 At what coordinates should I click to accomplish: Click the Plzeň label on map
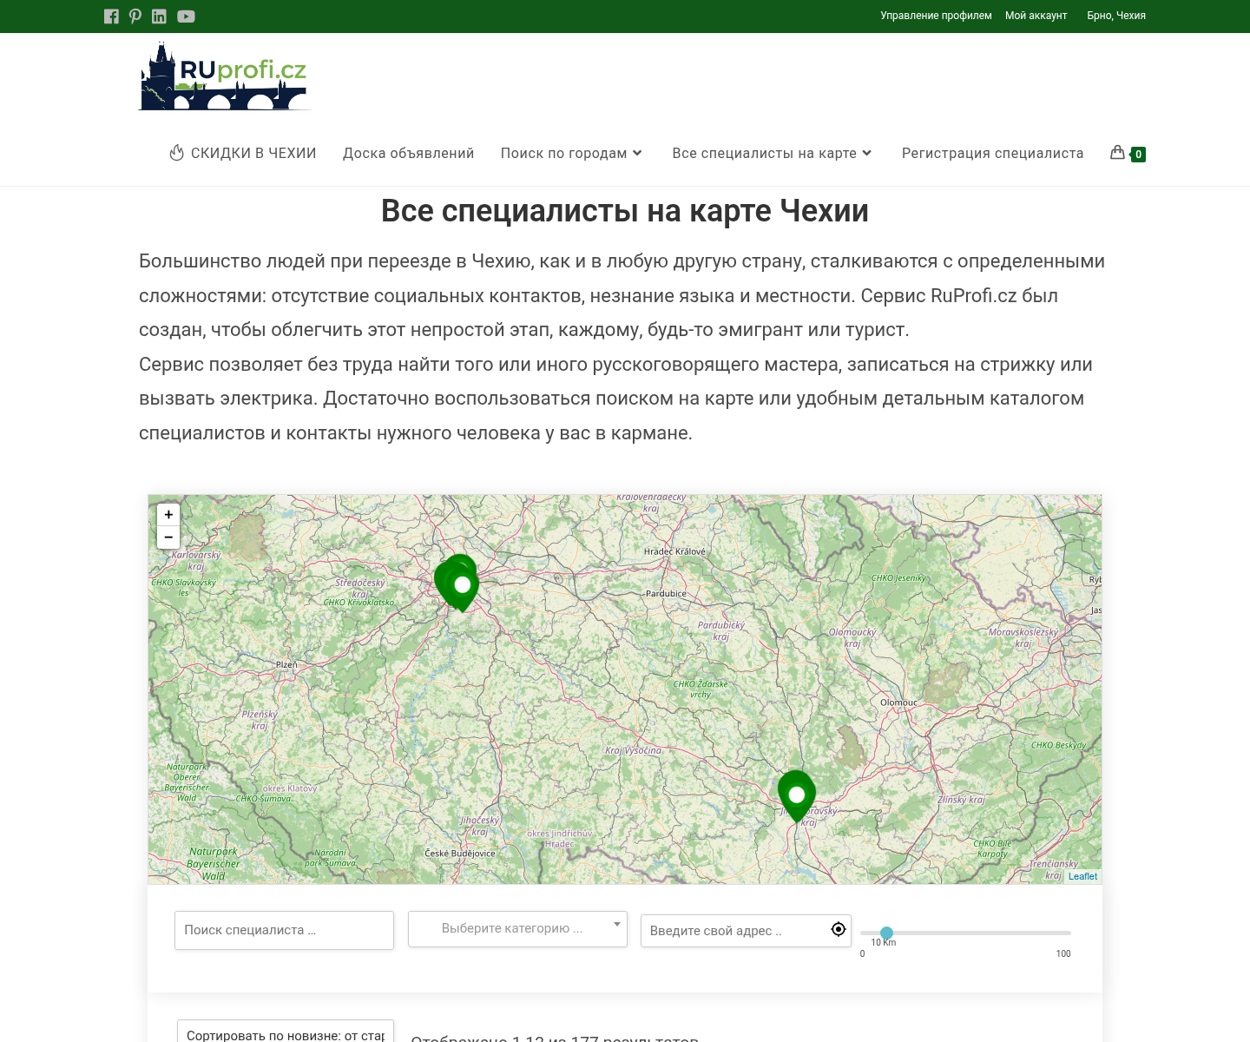point(286,664)
